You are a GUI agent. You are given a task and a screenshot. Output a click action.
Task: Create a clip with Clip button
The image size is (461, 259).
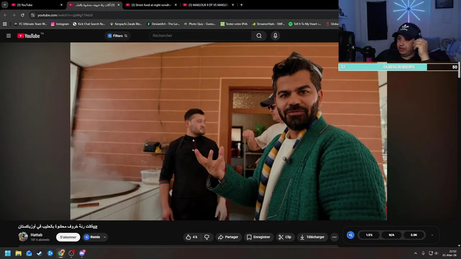tap(285, 237)
